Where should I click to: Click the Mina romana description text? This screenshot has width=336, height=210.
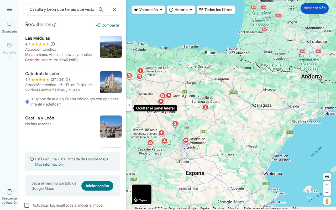coord(59,55)
